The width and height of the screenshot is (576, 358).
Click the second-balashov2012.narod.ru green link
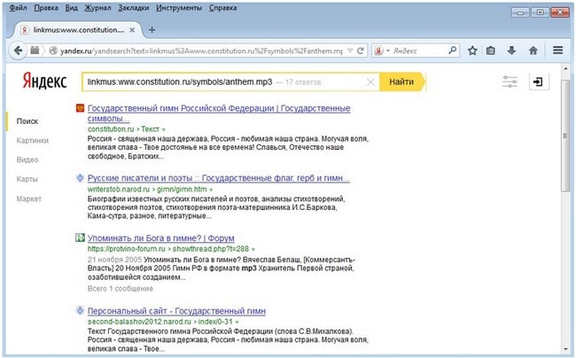pos(139,322)
